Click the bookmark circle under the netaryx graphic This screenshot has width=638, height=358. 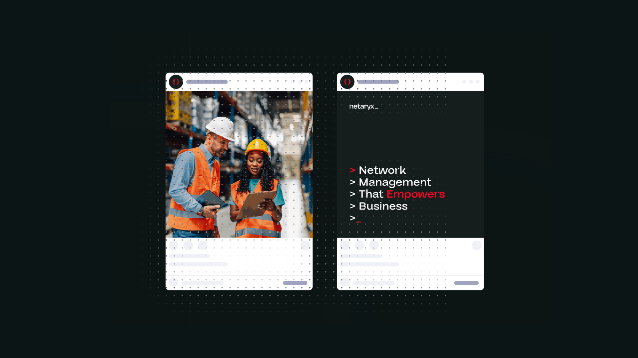point(477,245)
